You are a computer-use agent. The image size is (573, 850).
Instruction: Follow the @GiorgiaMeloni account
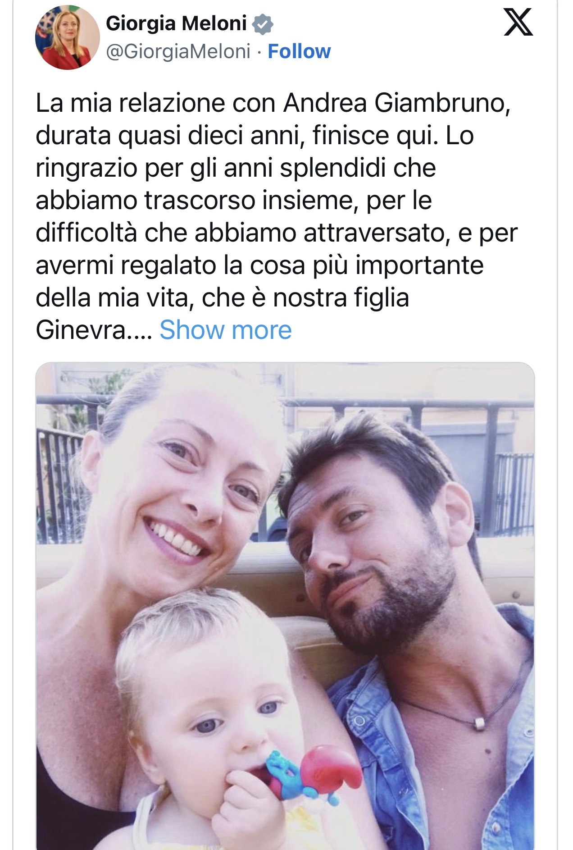click(x=299, y=51)
